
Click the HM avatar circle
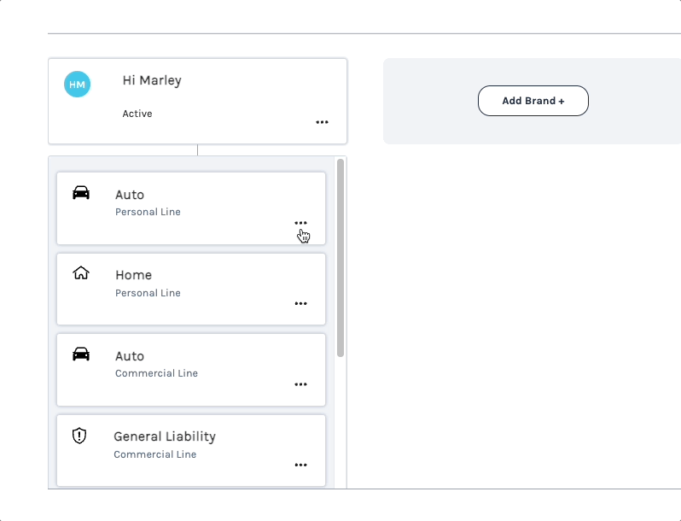(x=77, y=84)
